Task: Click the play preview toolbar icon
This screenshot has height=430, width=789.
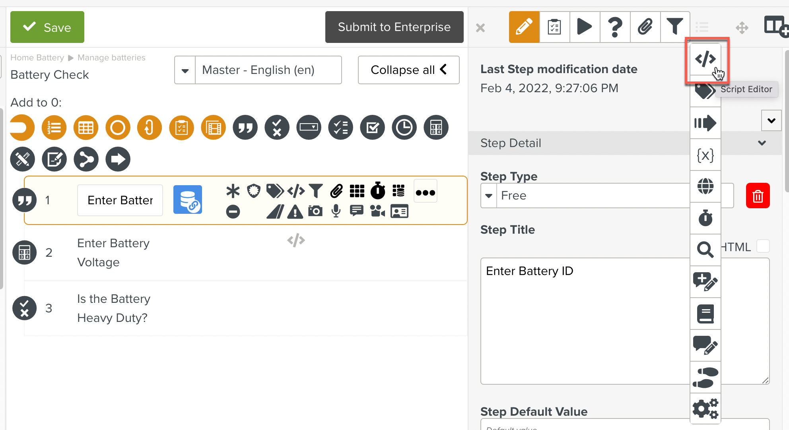Action: (584, 27)
